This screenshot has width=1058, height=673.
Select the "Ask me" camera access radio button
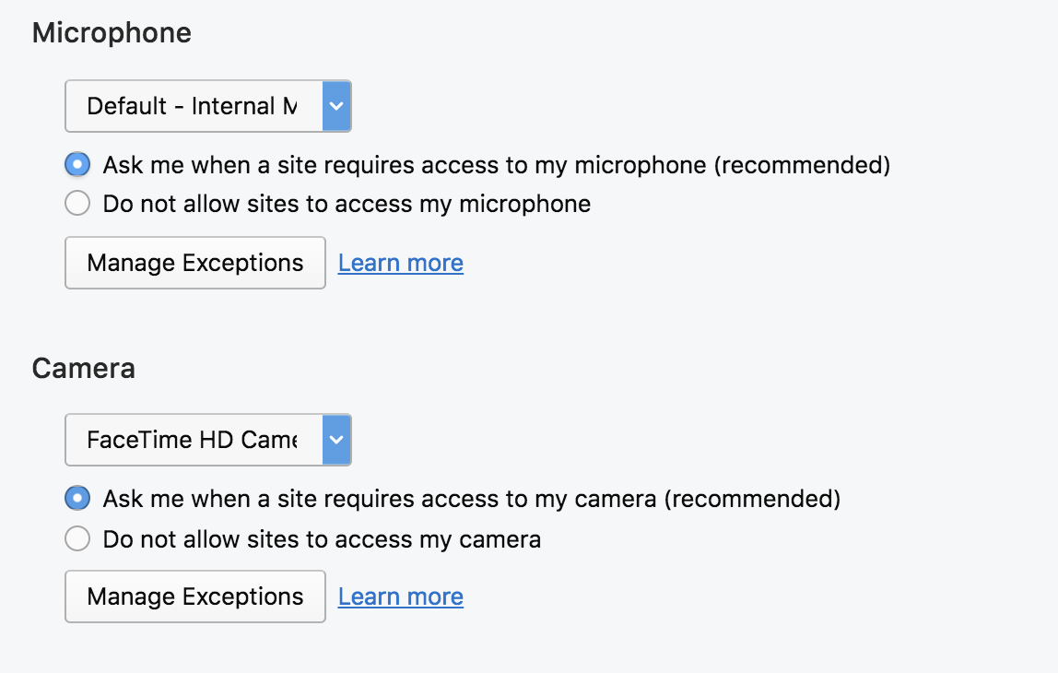[77, 499]
